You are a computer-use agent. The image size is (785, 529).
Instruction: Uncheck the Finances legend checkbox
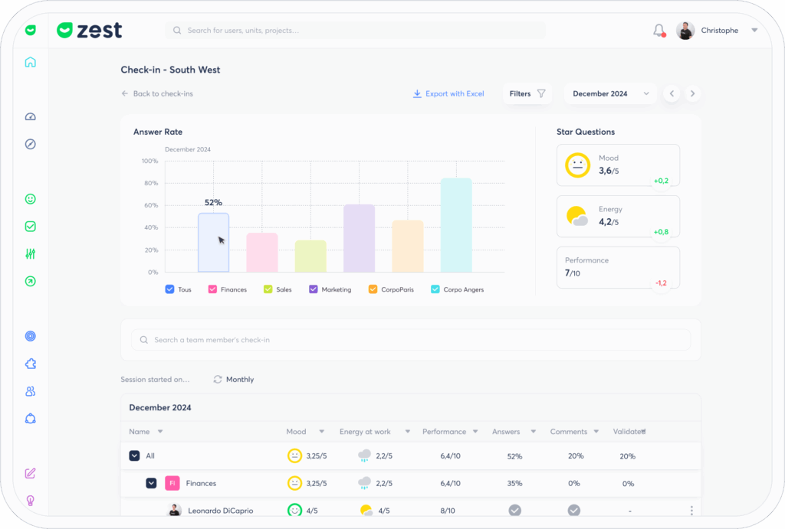tap(213, 289)
